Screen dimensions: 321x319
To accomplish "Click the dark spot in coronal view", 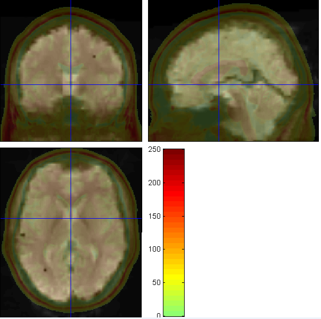I will pos(94,56).
